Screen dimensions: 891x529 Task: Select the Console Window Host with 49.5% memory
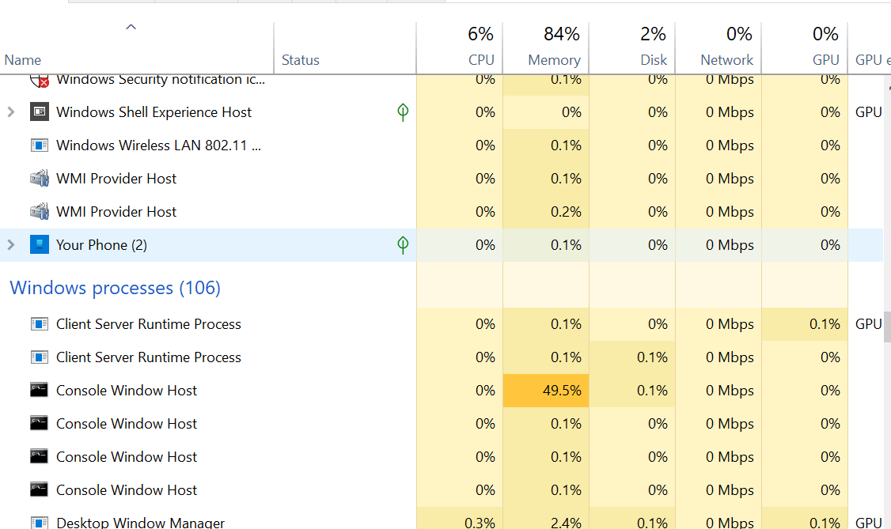[x=126, y=390]
